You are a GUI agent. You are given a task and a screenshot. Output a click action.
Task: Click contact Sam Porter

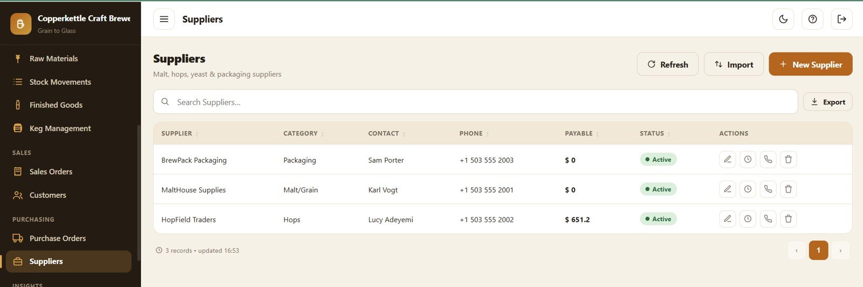pyautogui.click(x=386, y=160)
